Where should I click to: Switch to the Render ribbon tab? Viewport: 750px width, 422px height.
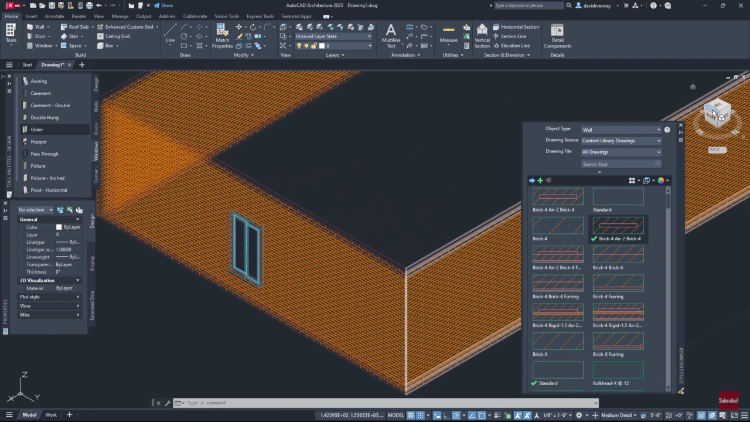(x=79, y=16)
